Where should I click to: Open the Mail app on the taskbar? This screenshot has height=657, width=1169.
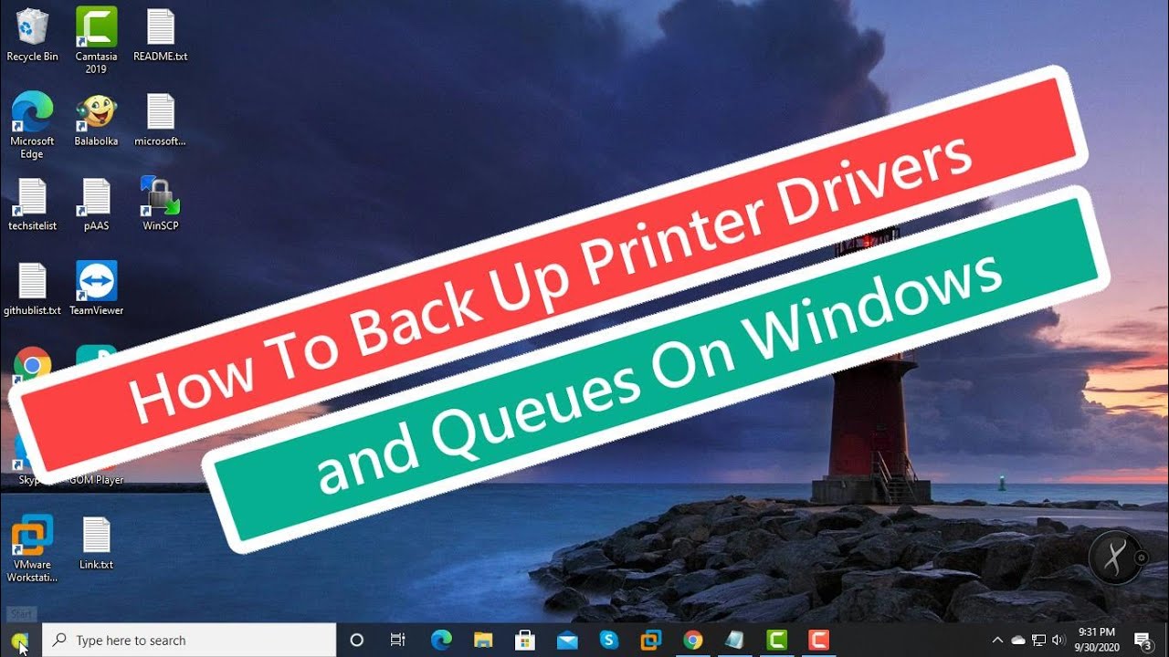[x=567, y=641]
